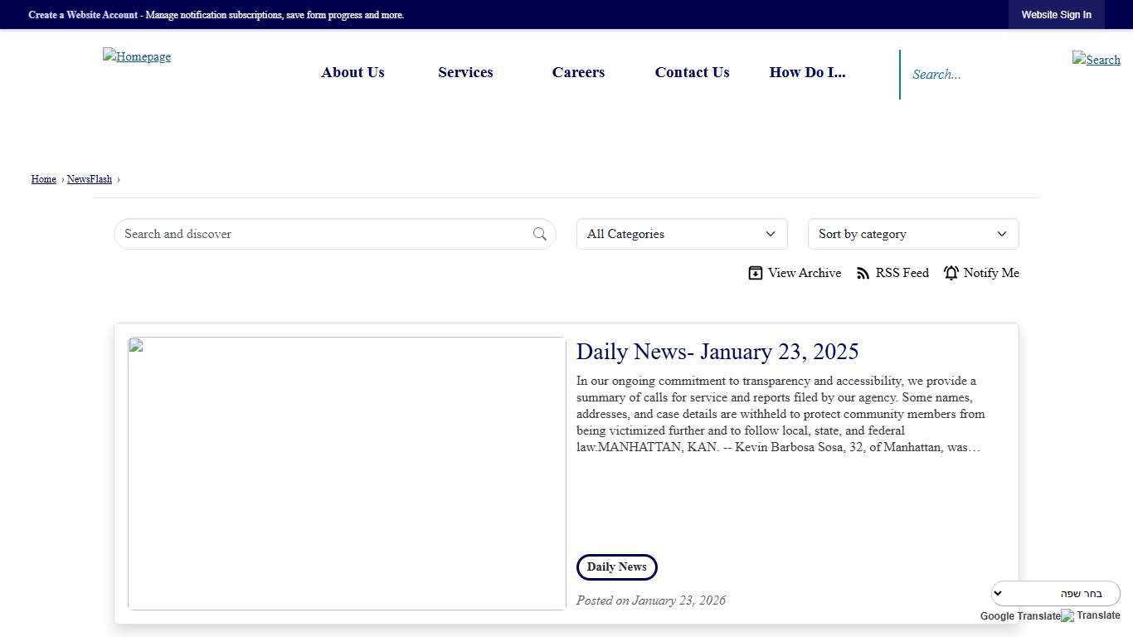Click the RSS Feed icon
Viewport: 1133px width, 637px height.
pos(863,272)
